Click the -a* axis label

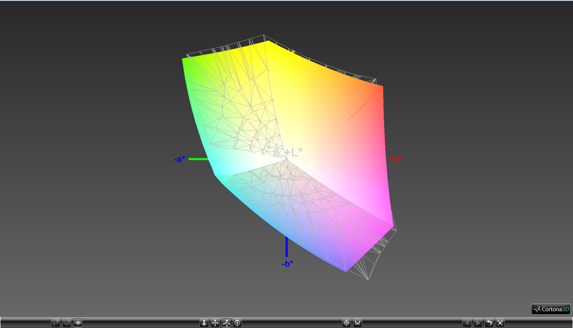pyautogui.click(x=180, y=159)
